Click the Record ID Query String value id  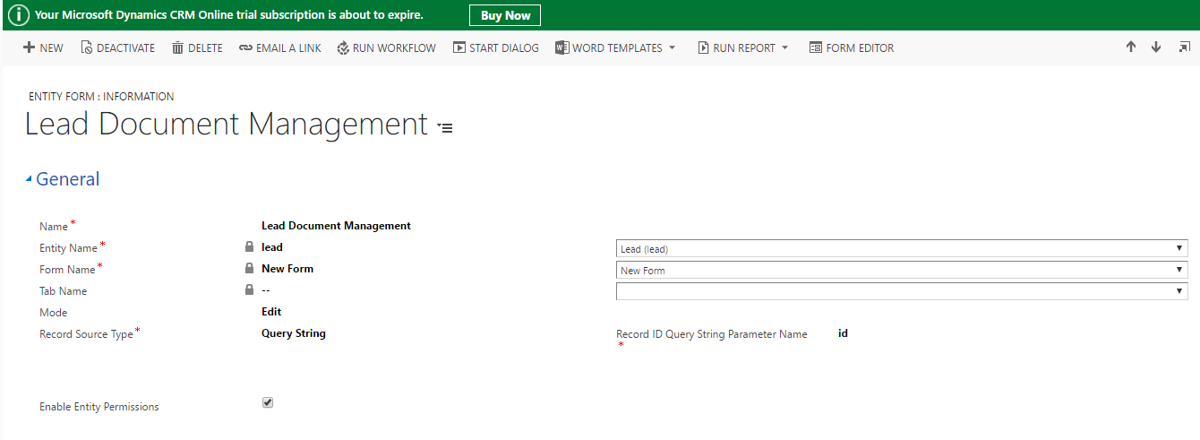pos(843,333)
